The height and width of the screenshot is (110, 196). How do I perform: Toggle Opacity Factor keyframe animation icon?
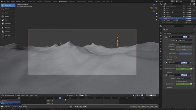click(193, 84)
